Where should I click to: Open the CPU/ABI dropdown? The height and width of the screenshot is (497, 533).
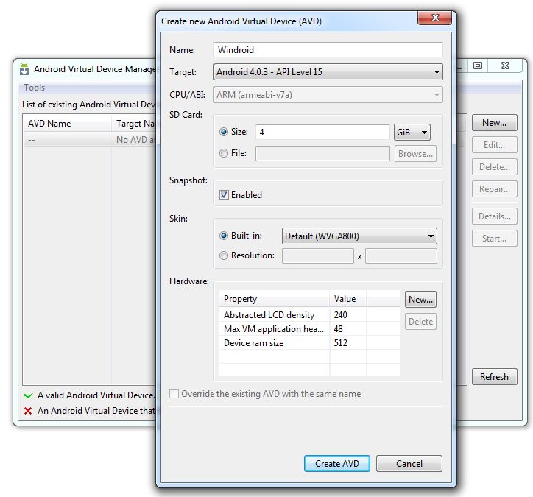pyautogui.click(x=328, y=95)
